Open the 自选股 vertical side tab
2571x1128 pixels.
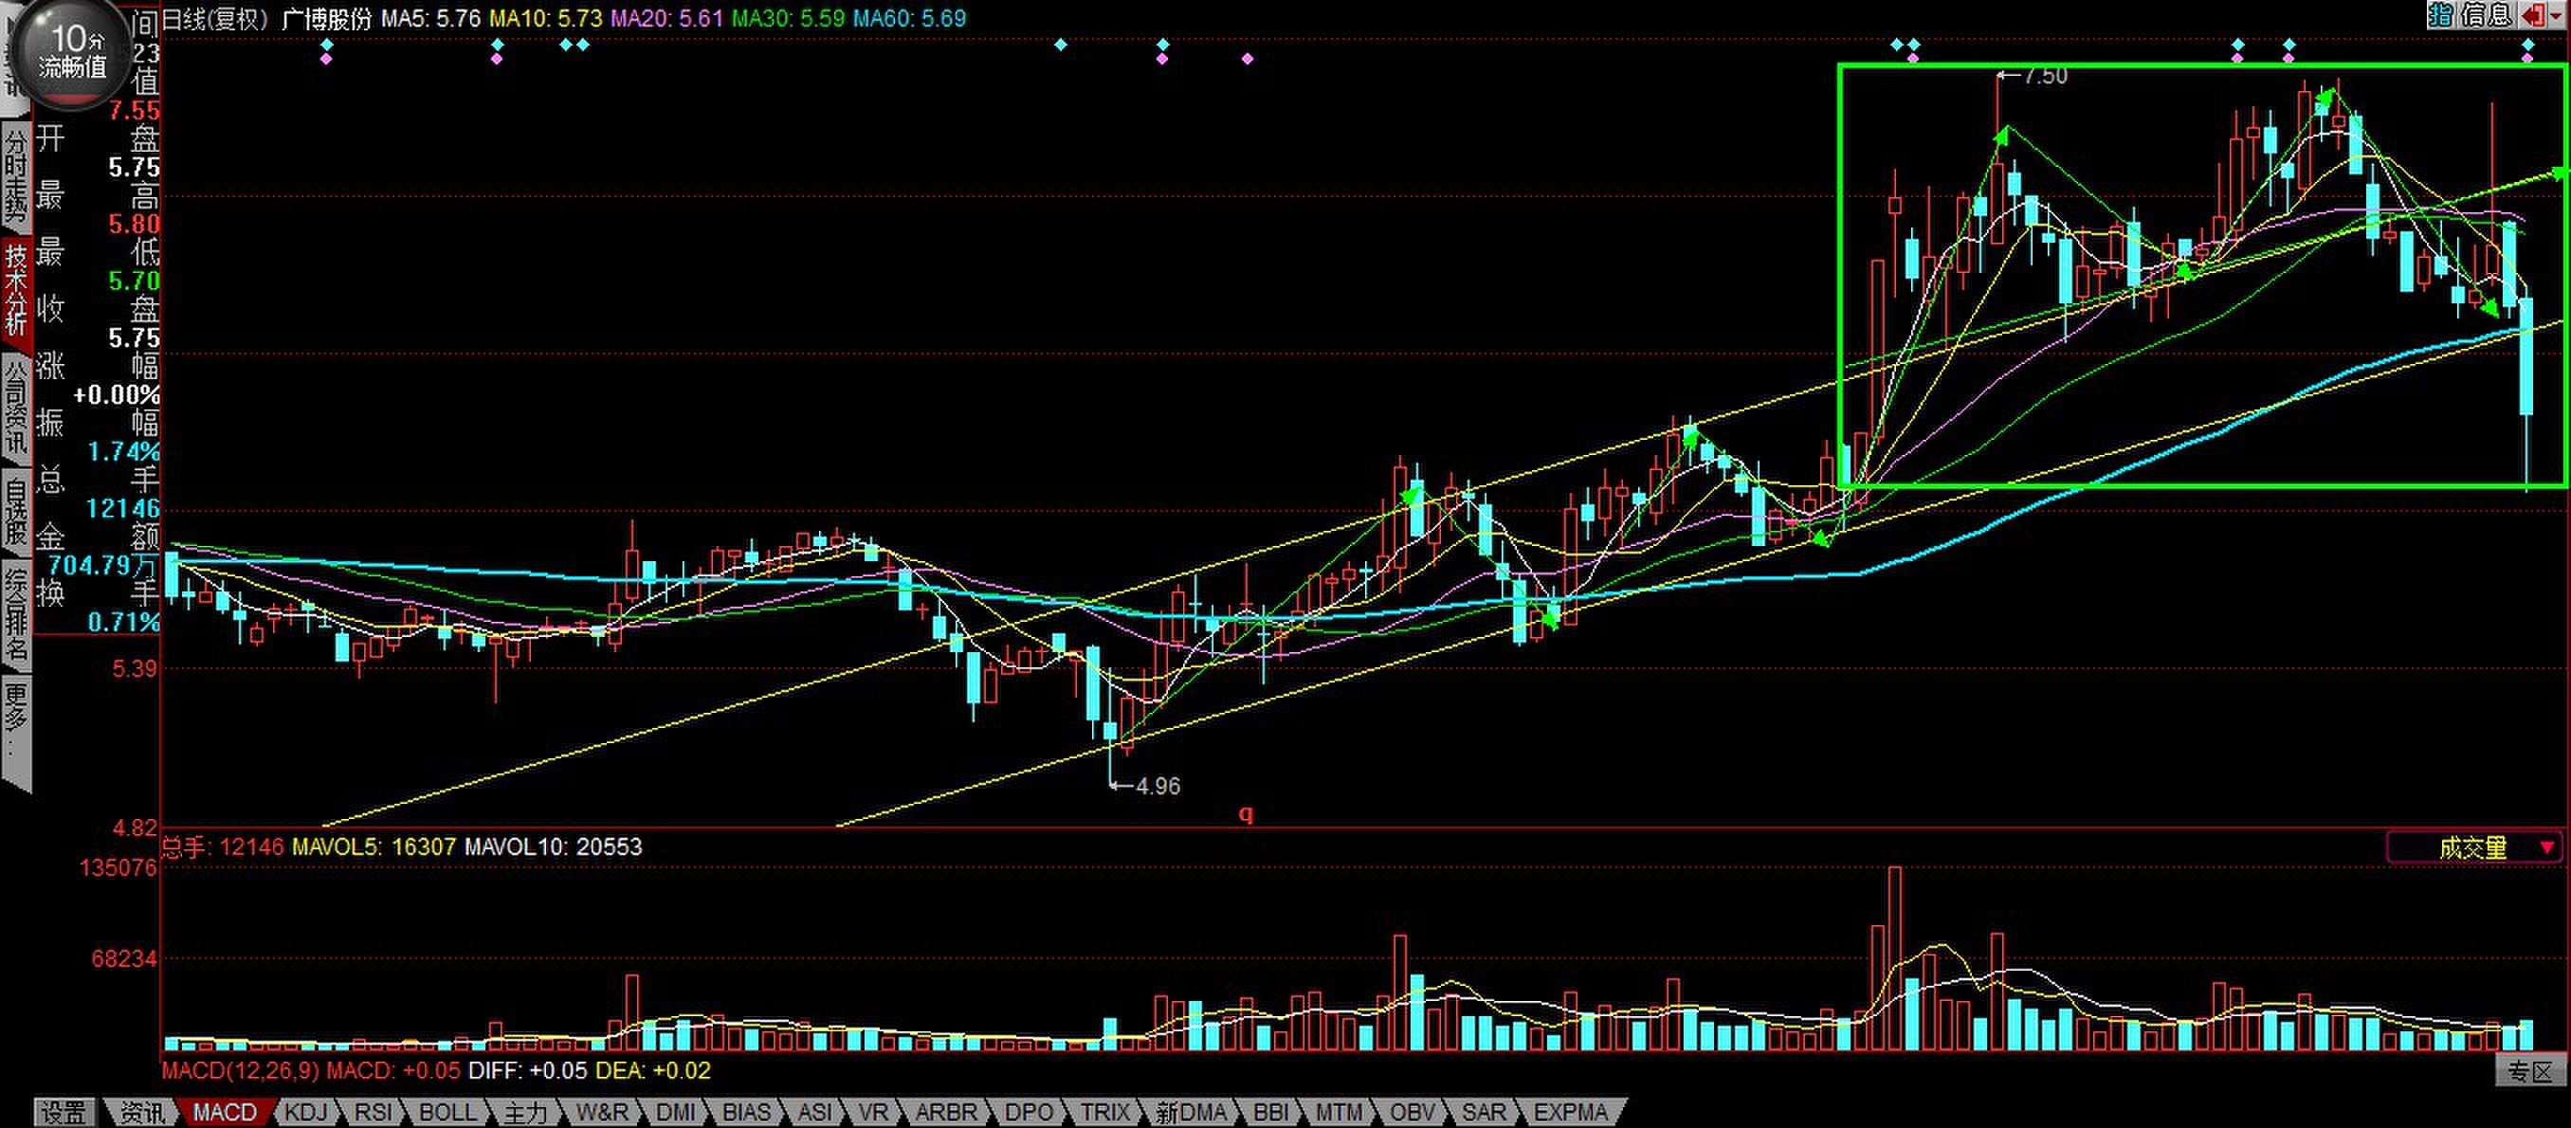pyautogui.click(x=16, y=512)
